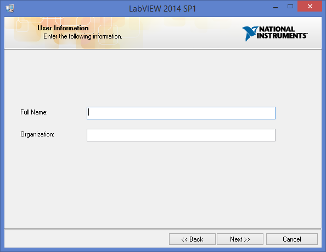Click the Full Name input field

(181, 113)
